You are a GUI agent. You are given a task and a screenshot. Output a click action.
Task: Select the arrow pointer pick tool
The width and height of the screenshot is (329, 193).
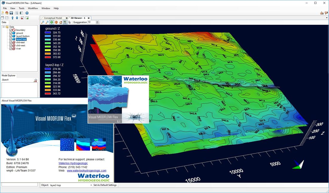click(x=69, y=22)
